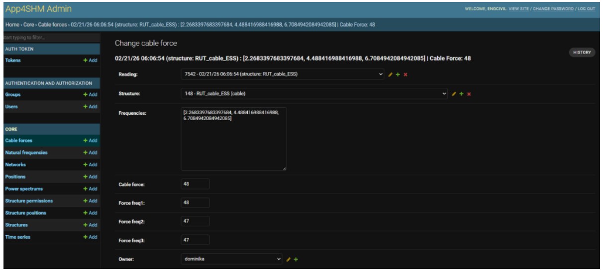The width and height of the screenshot is (602, 271).
Task: Click the pencil edit icon beside Reading
Action: (x=391, y=74)
